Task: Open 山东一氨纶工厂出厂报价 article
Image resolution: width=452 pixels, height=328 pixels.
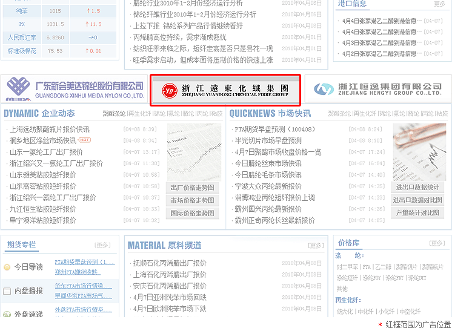Action: coord(46,152)
